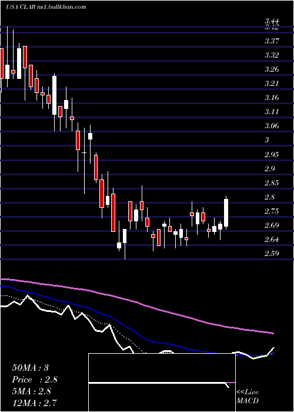
Task: Click the 2.75 price axis label
Action: click(x=272, y=211)
